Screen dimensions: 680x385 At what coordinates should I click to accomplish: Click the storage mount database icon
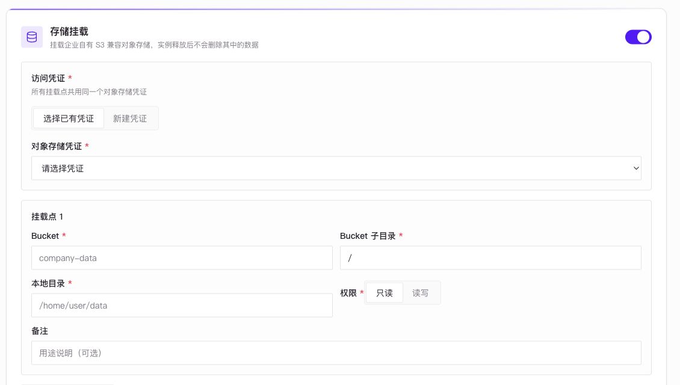[32, 37]
